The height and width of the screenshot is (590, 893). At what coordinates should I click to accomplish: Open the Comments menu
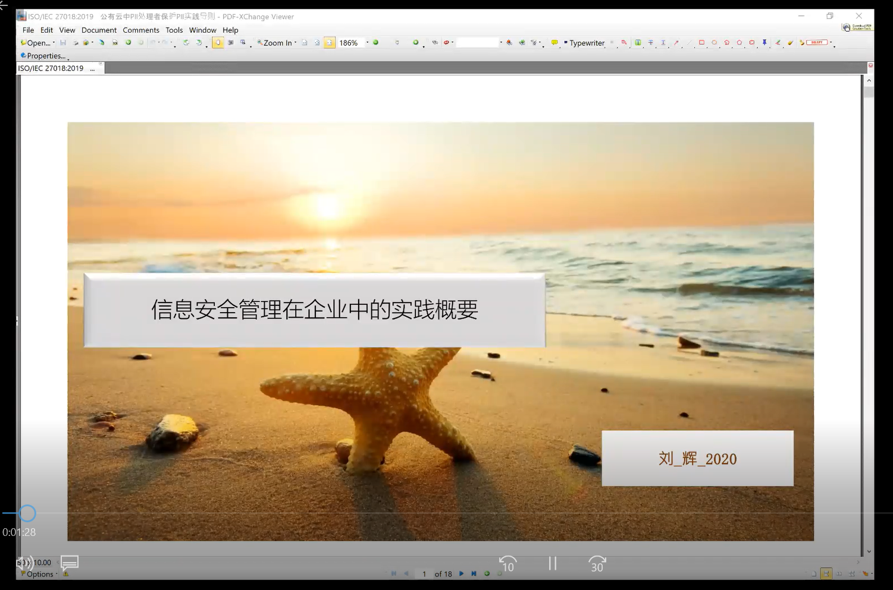pyautogui.click(x=141, y=30)
